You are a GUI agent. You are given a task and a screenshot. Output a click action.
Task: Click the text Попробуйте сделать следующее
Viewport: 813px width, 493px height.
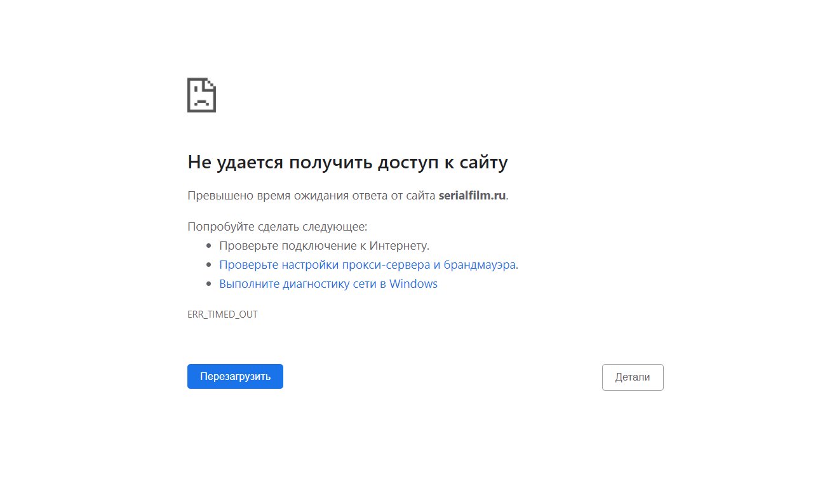tap(277, 227)
